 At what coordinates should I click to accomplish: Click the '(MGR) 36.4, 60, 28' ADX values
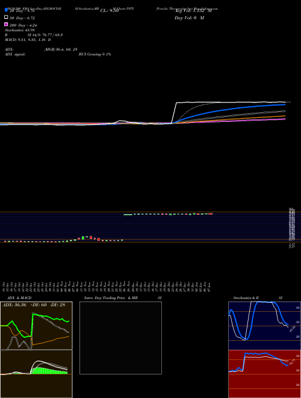(x=61, y=49)
